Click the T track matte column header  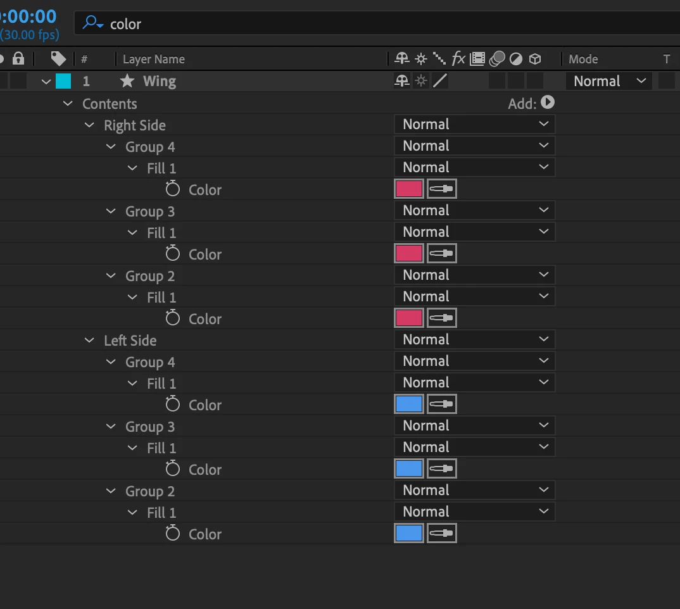pyautogui.click(x=667, y=59)
